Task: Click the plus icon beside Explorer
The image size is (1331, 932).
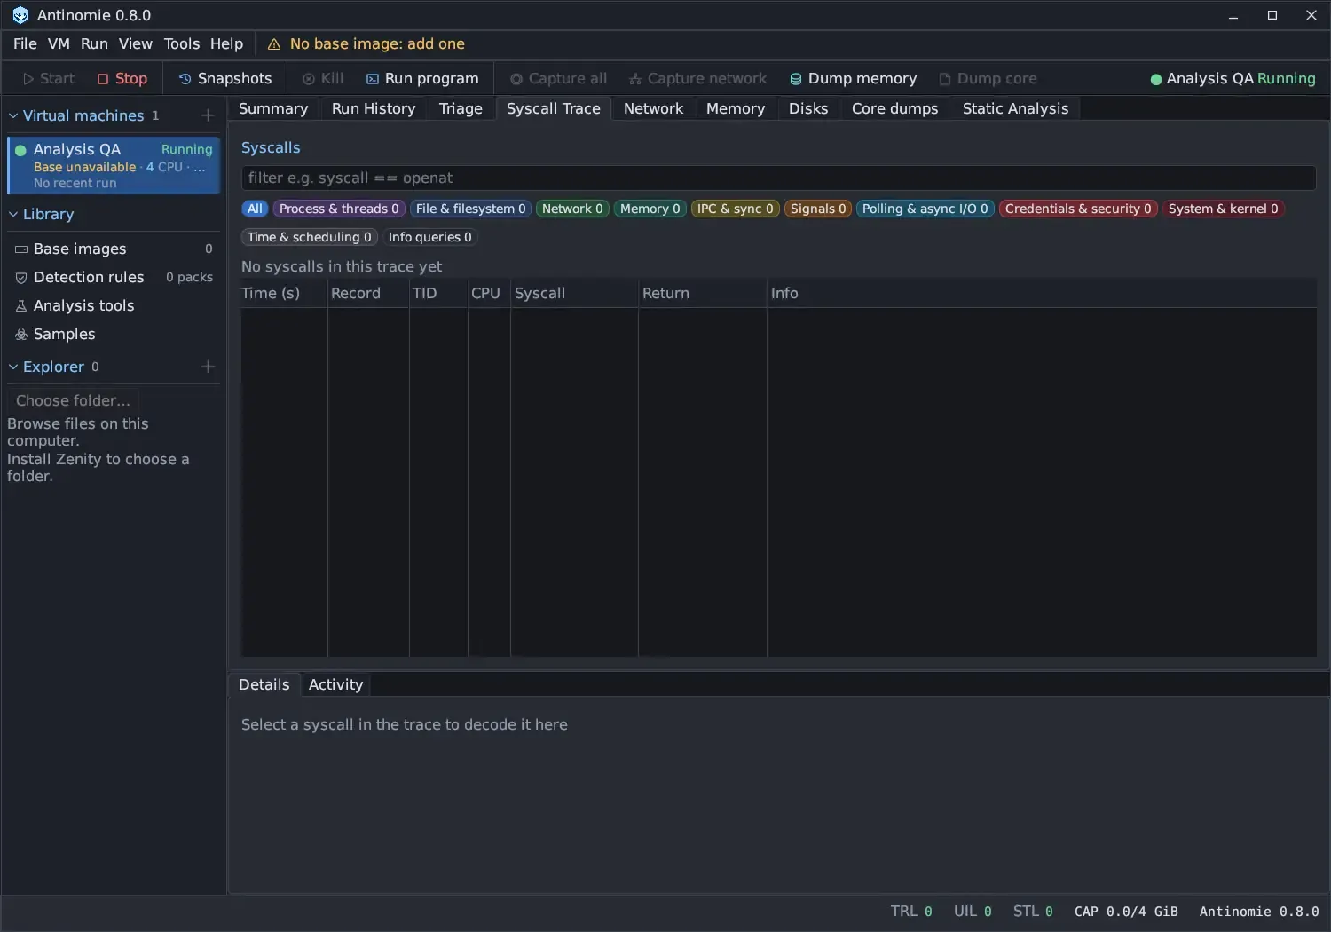Action: pos(208,367)
